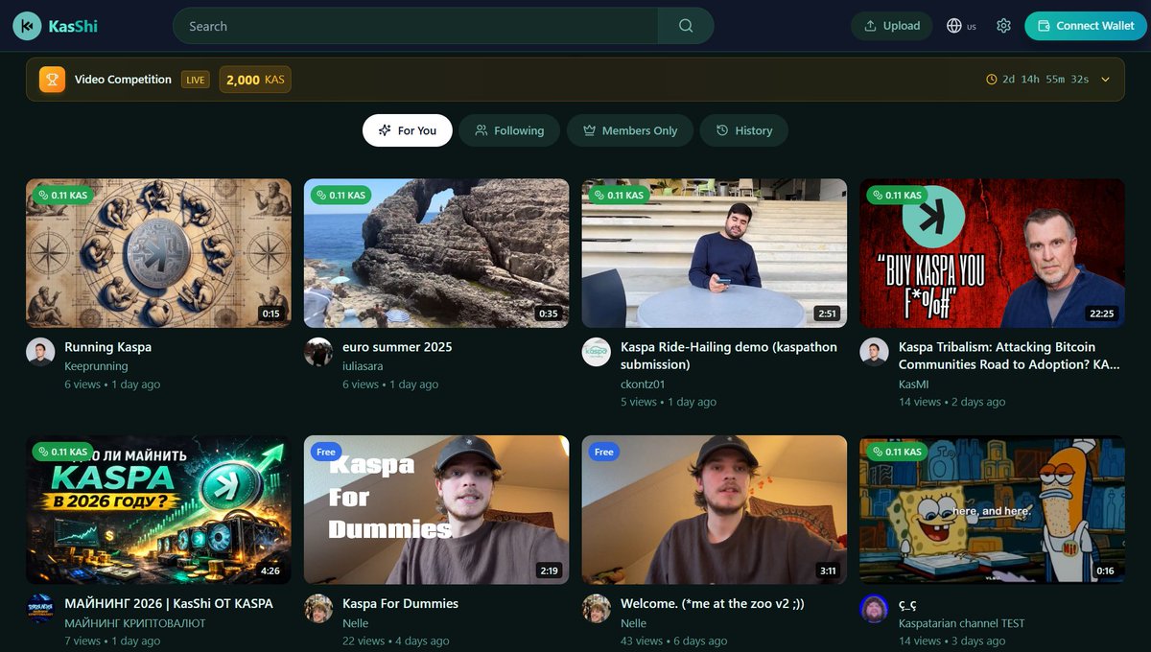Open the Members Only tab

click(x=630, y=130)
